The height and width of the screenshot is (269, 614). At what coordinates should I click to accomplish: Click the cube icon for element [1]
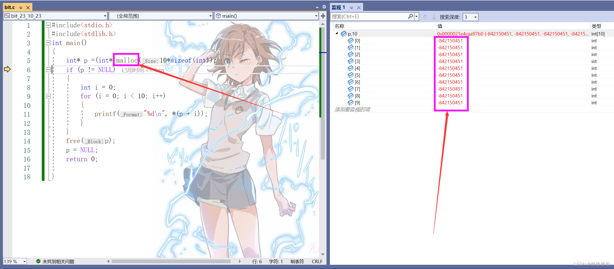(351, 47)
